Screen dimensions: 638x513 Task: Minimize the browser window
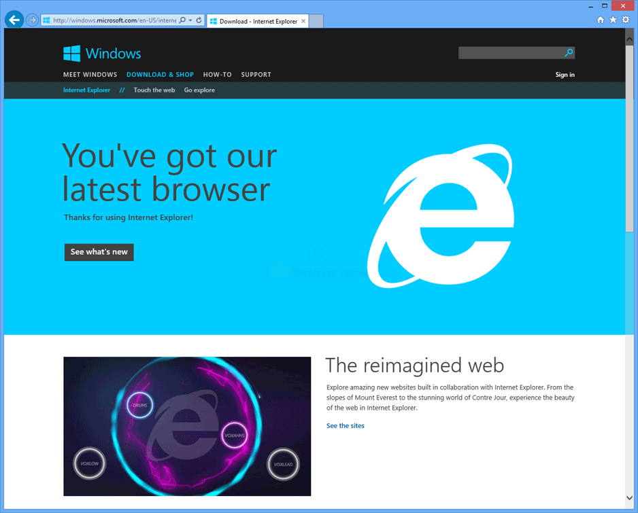pos(590,7)
